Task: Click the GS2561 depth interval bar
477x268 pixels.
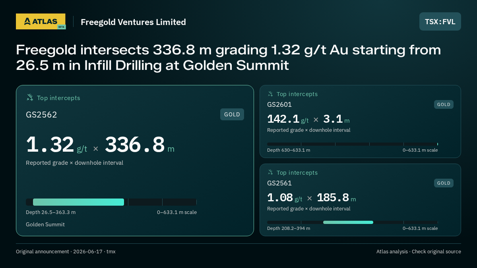Action: click(353, 222)
